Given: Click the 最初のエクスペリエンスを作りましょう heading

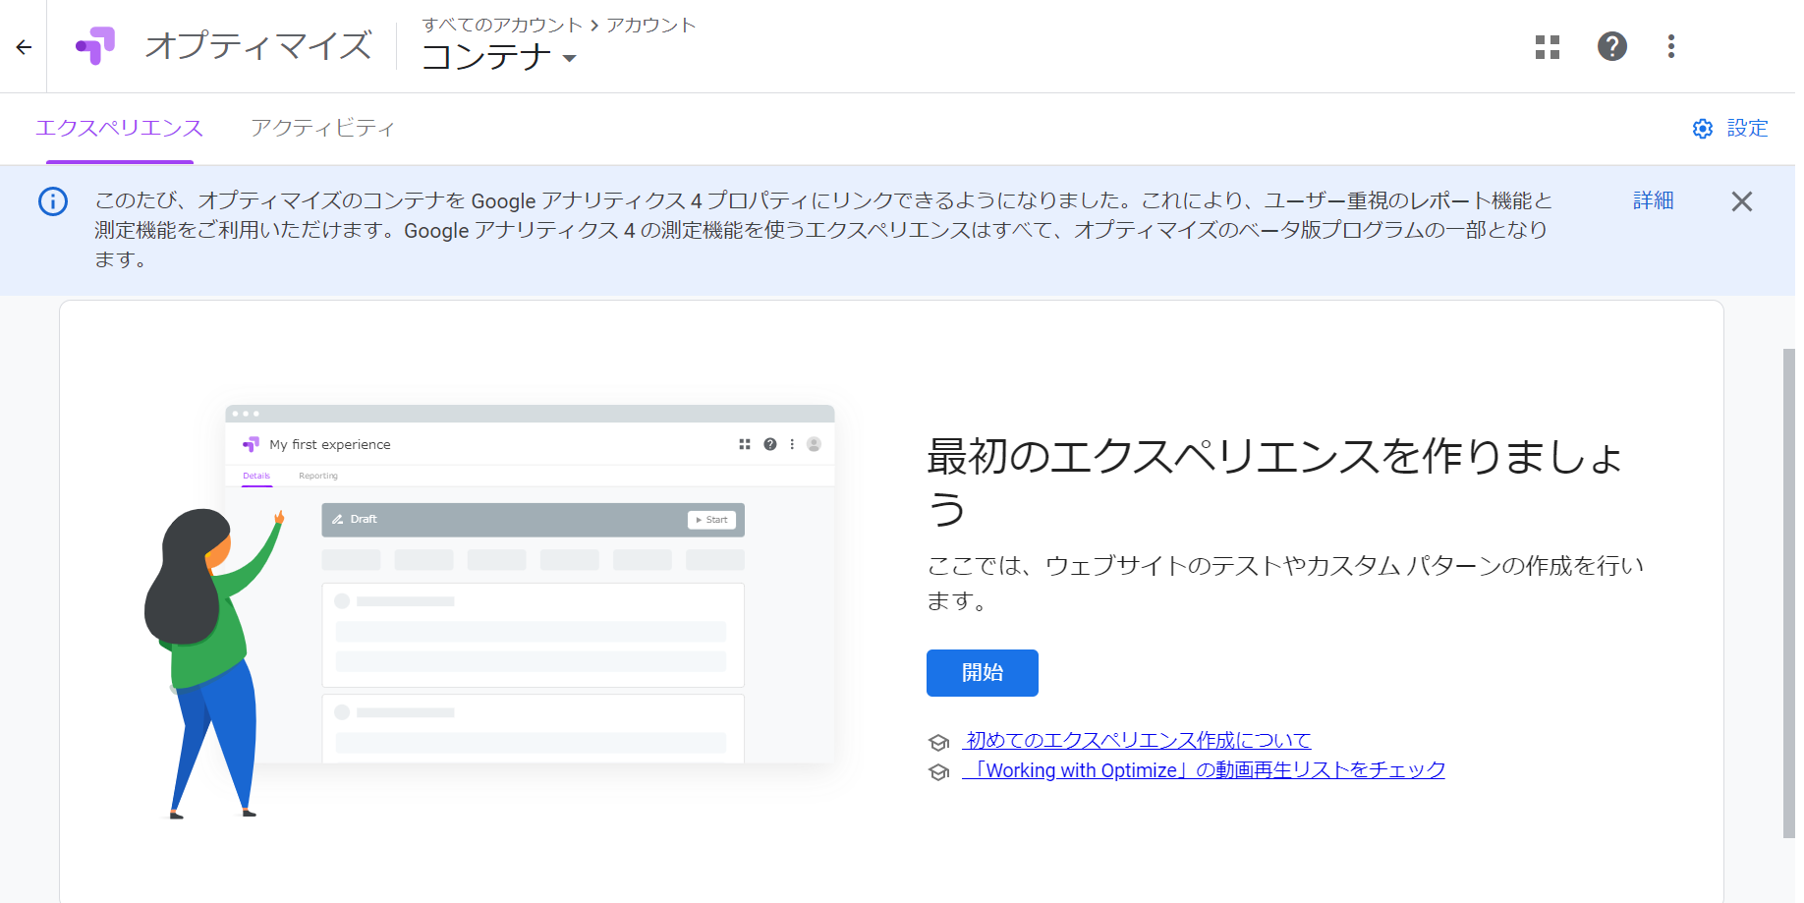Looking at the screenshot, I should [x=1274, y=482].
